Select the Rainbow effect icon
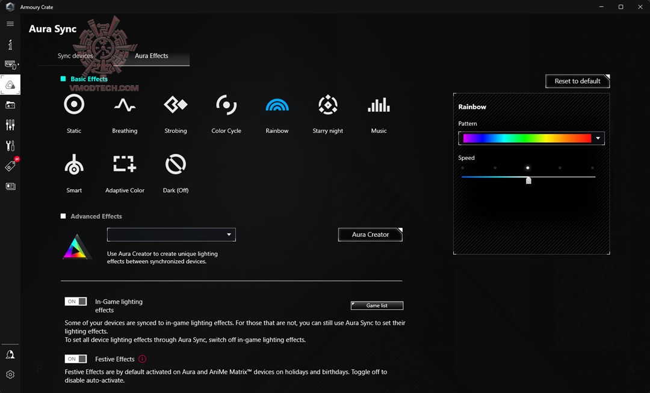Screen dimensions: 650x393 point(277,105)
